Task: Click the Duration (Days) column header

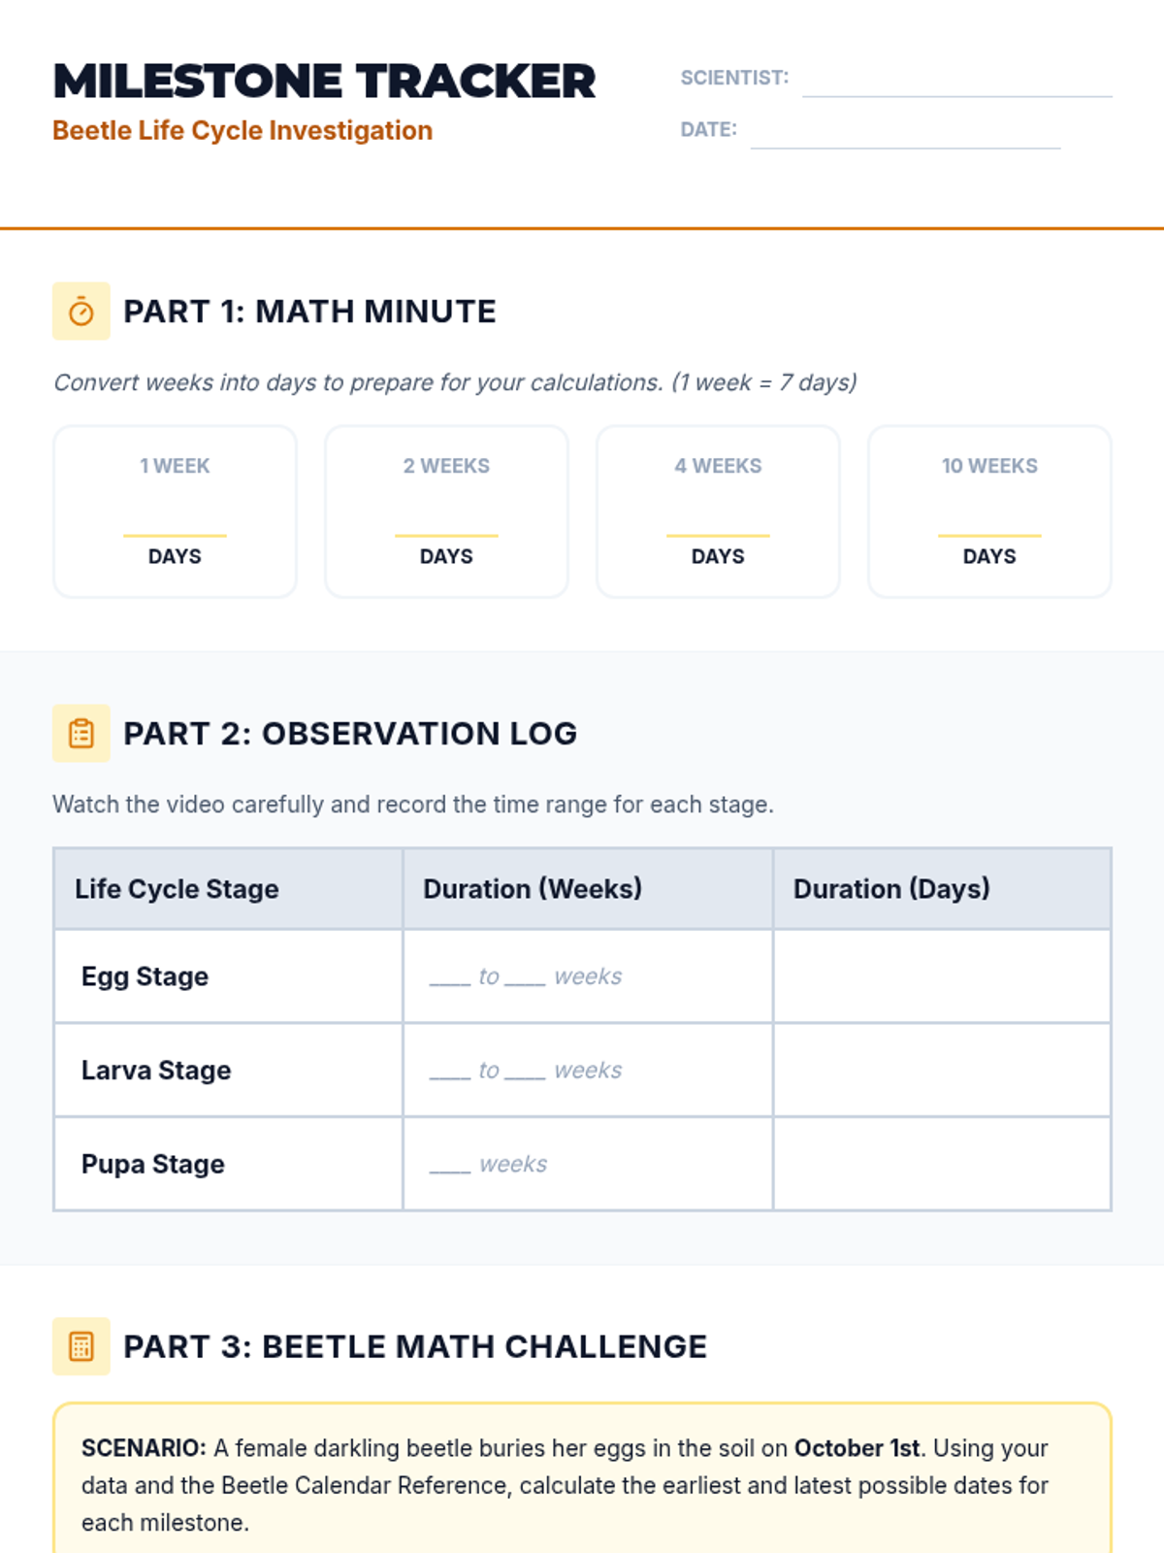Action: tap(891, 889)
